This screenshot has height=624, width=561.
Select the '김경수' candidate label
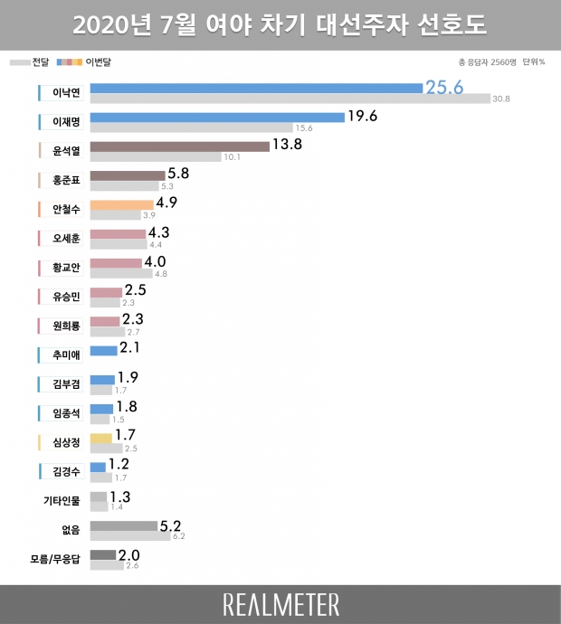tap(61, 471)
